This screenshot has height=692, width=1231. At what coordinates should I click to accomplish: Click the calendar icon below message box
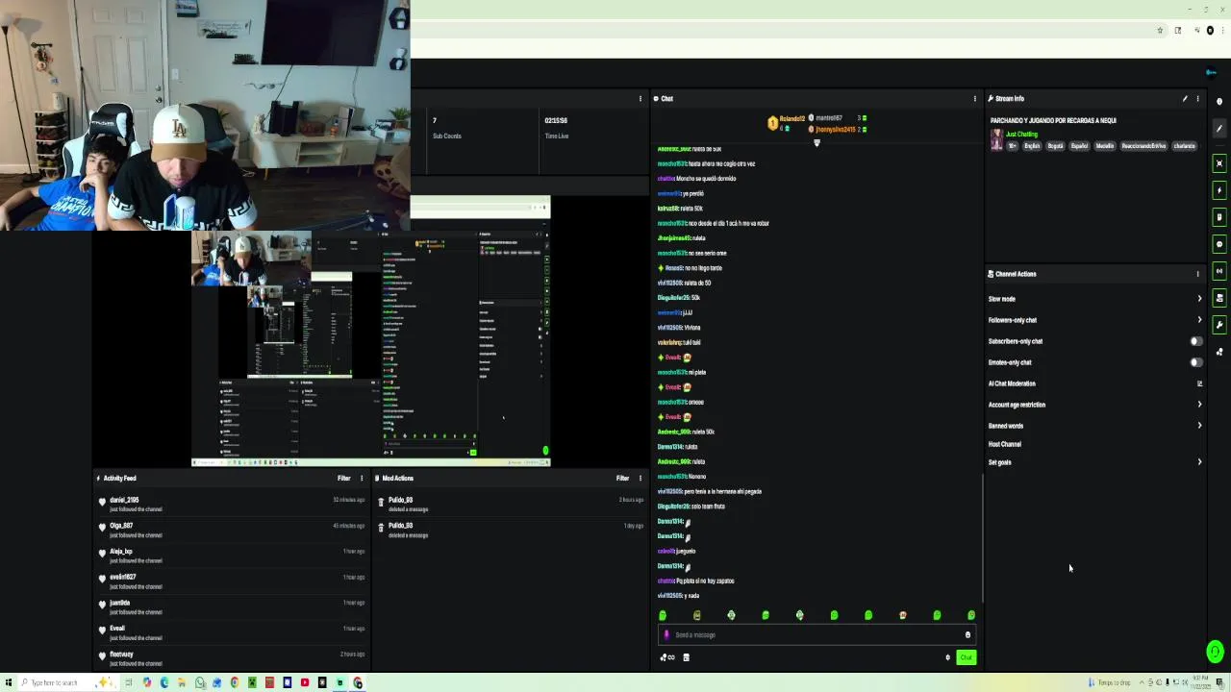(x=686, y=657)
